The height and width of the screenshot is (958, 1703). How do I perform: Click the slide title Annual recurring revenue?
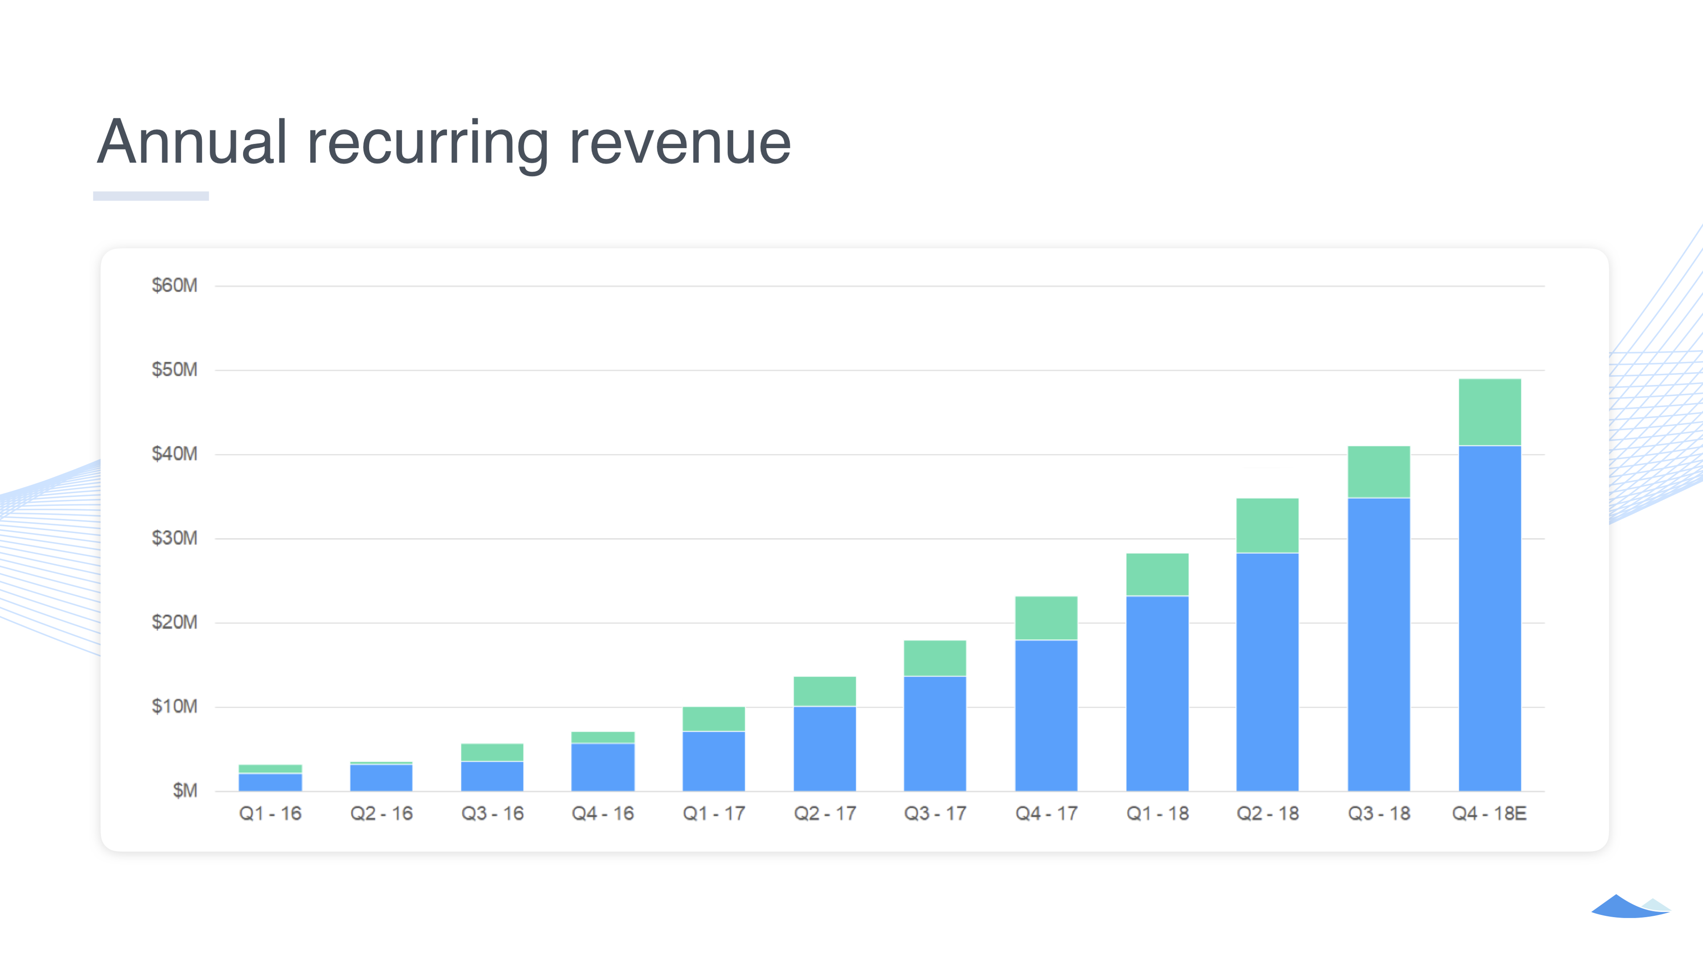(446, 142)
